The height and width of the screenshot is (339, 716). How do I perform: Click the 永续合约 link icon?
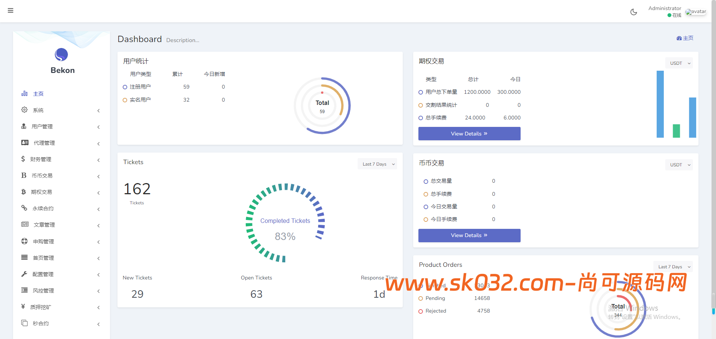click(x=24, y=208)
